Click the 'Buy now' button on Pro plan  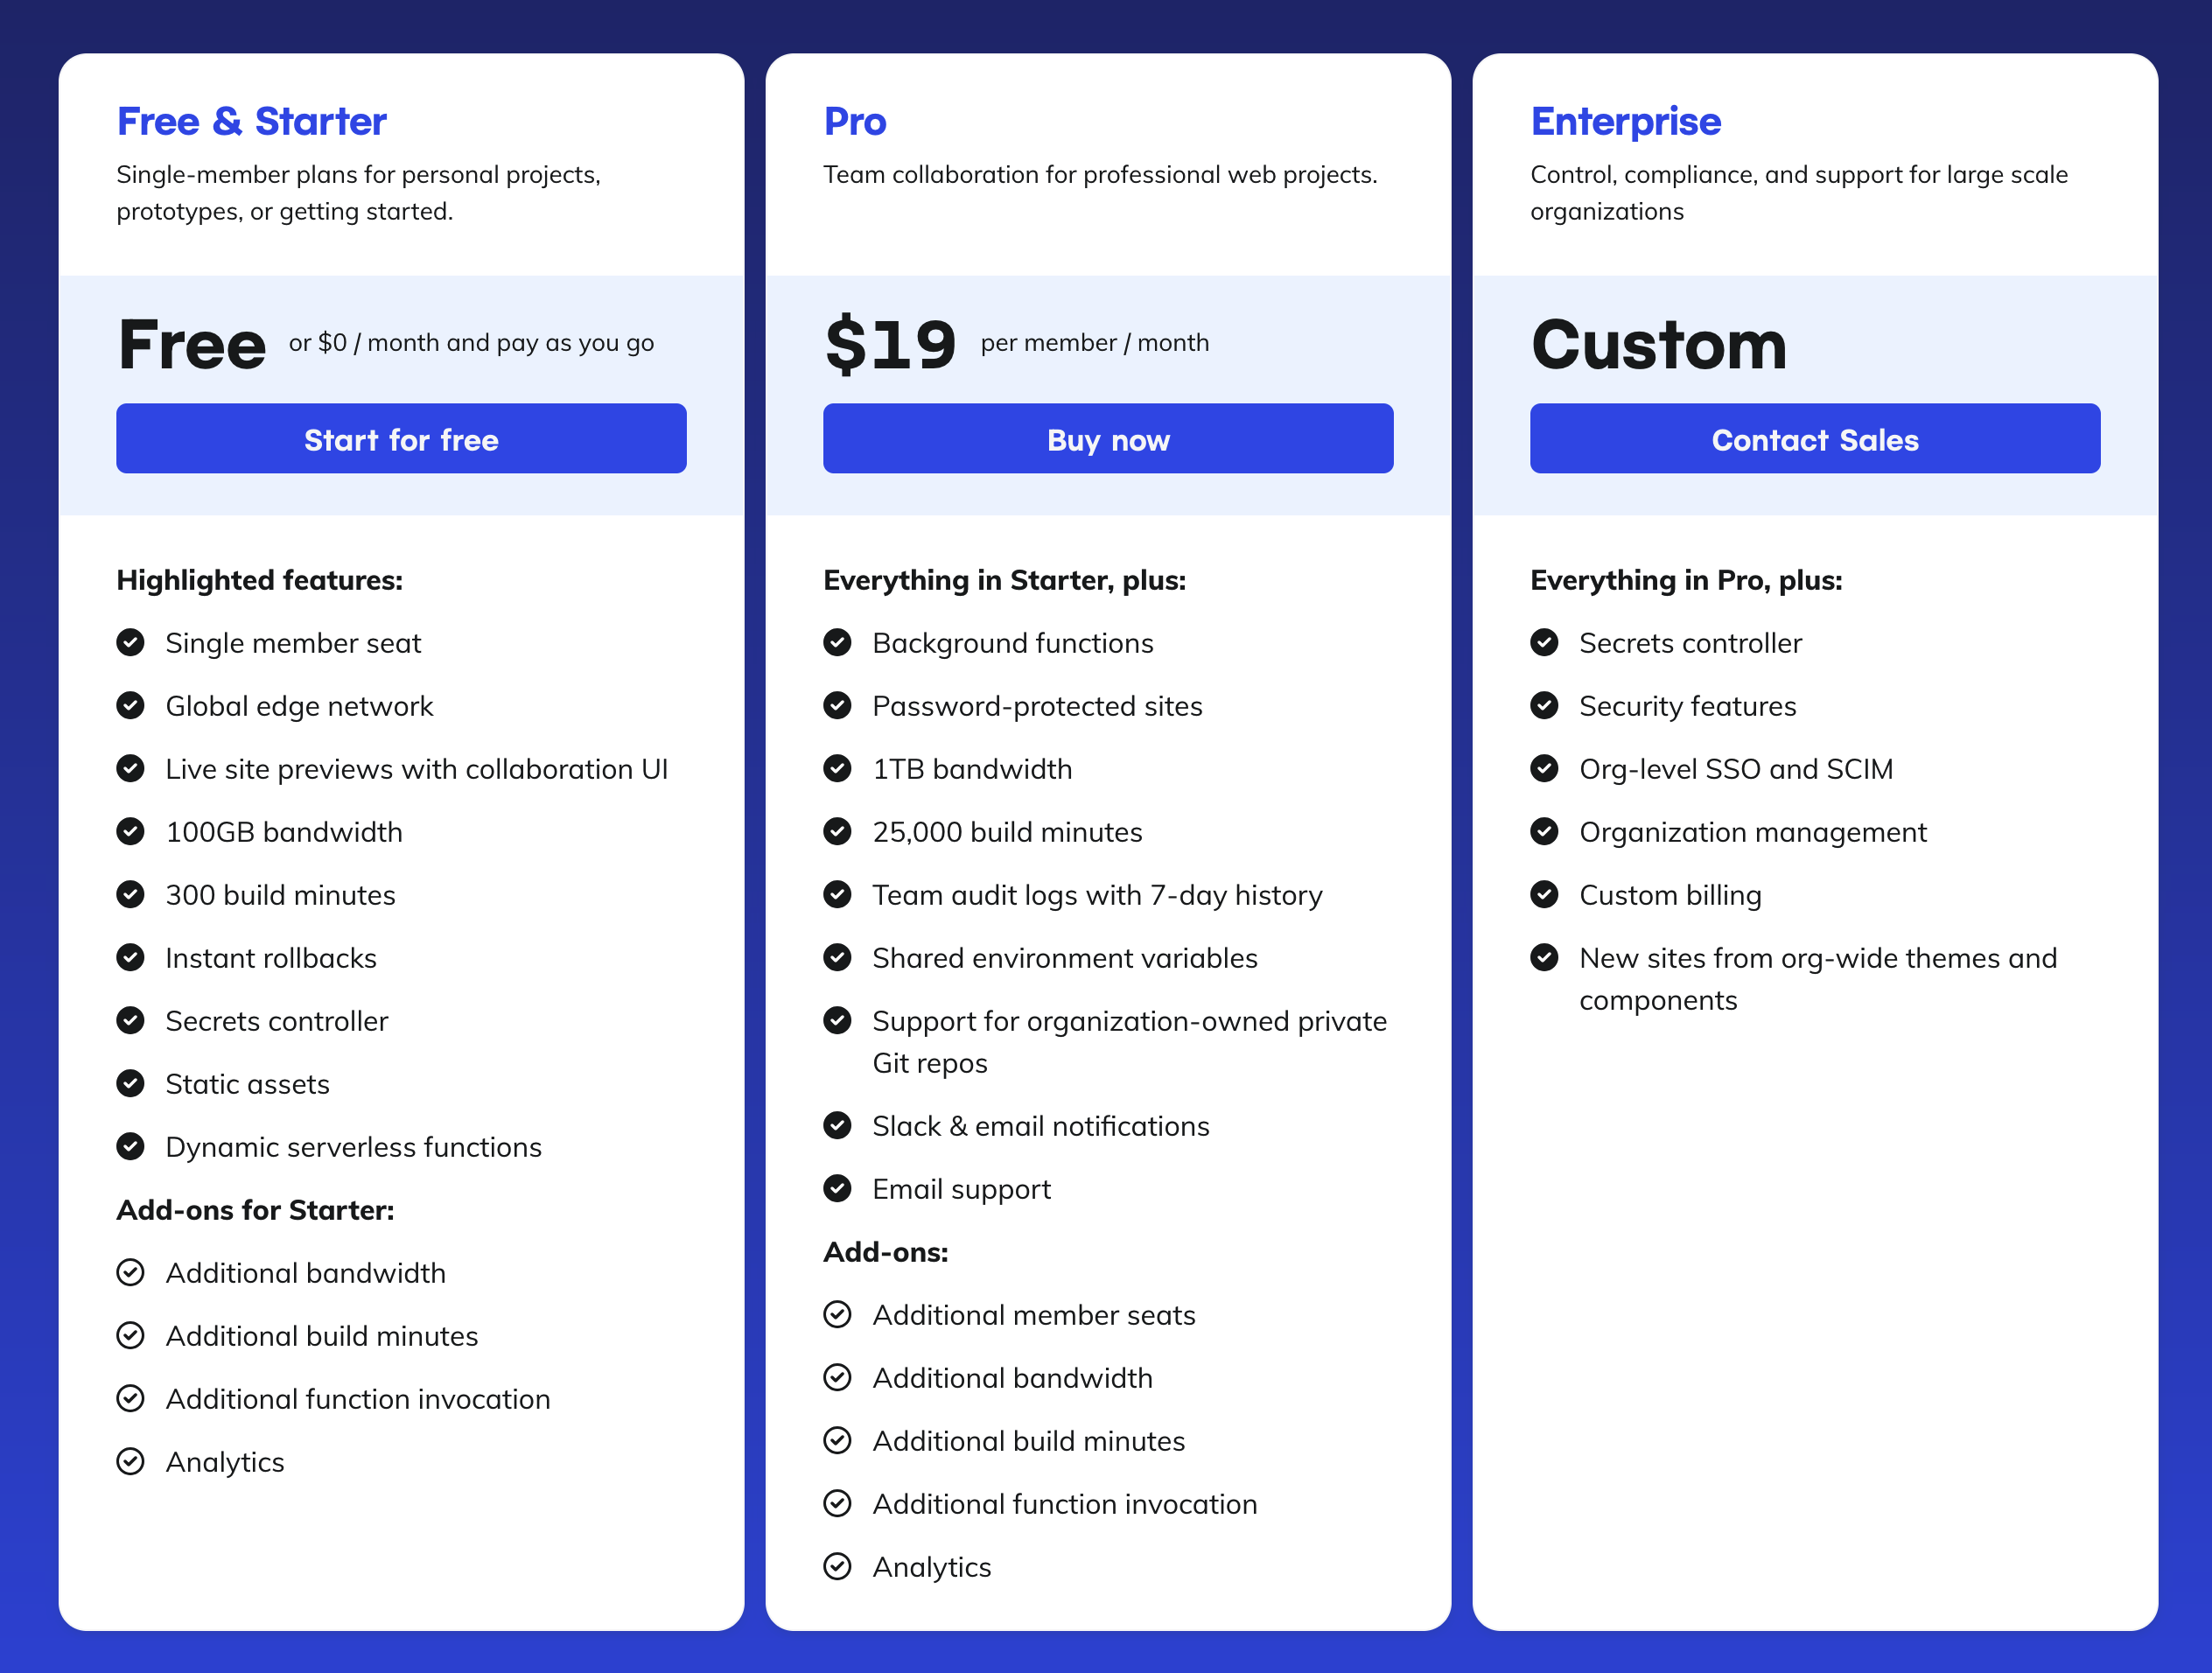[x=1105, y=437]
